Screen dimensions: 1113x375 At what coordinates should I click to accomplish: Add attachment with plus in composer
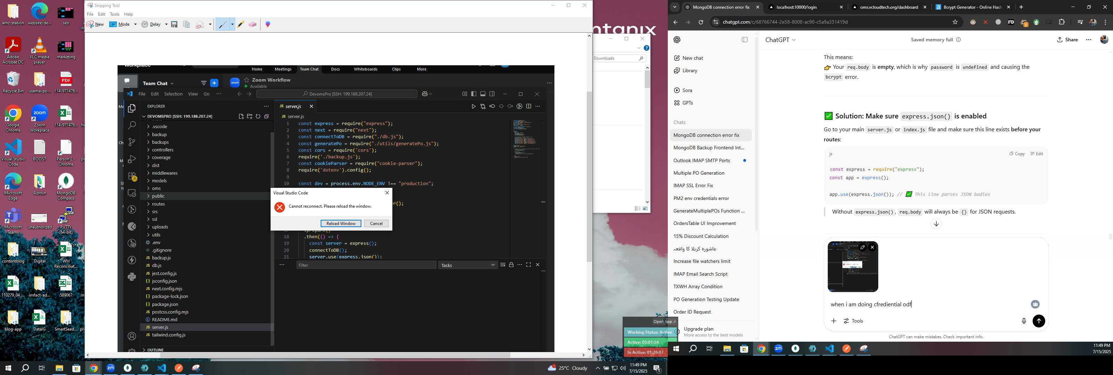[833, 321]
